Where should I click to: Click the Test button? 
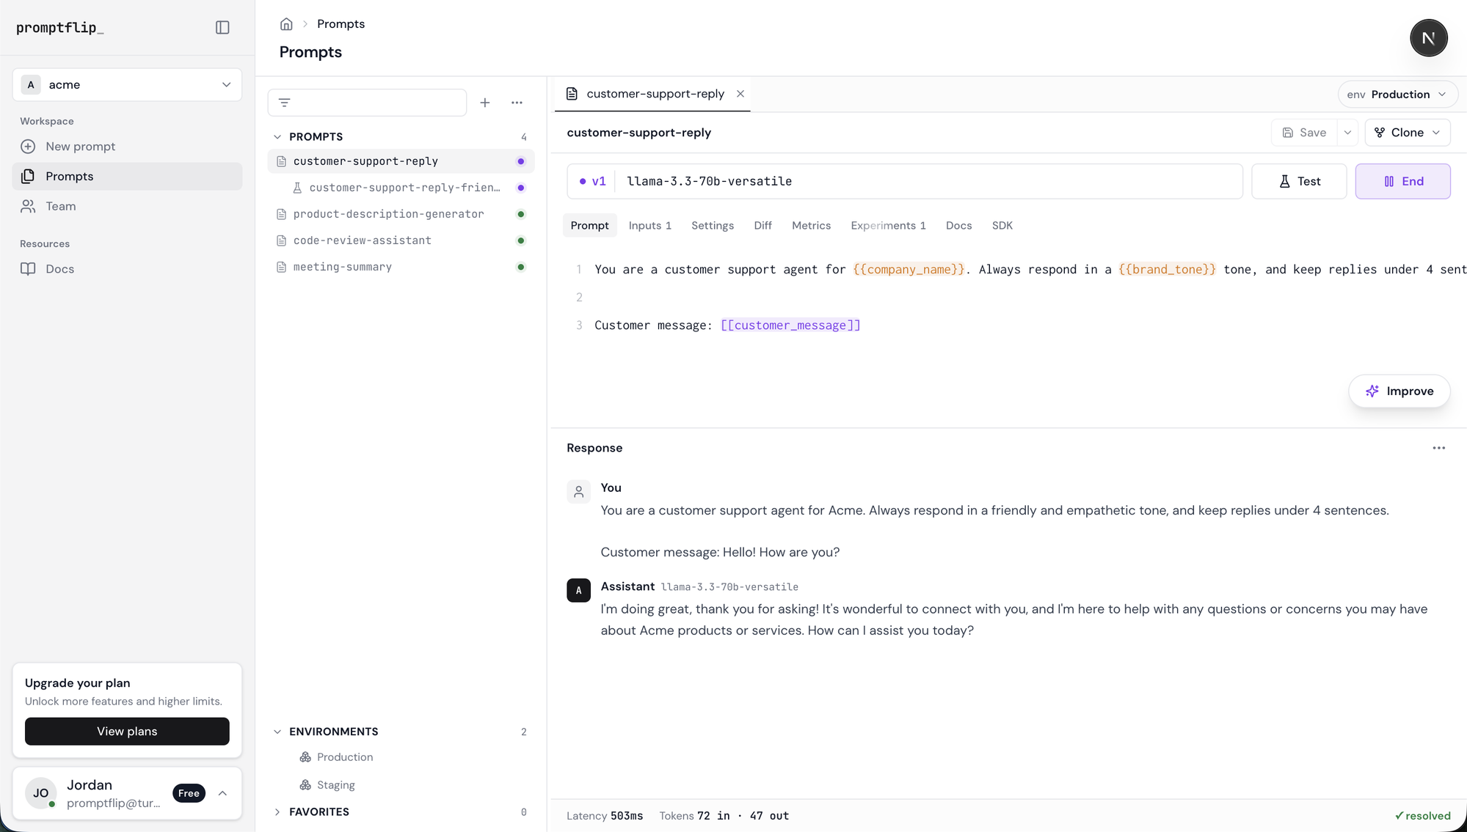pyautogui.click(x=1299, y=182)
